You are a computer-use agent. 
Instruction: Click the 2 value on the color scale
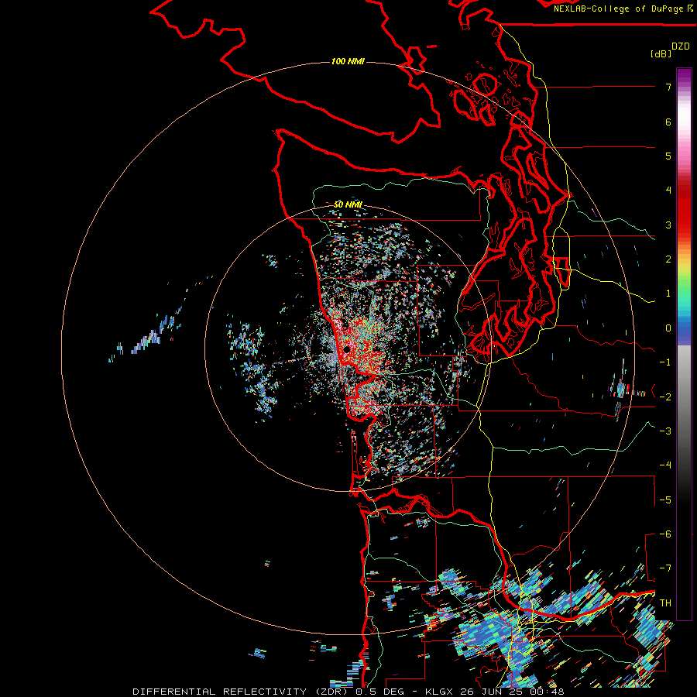(668, 259)
